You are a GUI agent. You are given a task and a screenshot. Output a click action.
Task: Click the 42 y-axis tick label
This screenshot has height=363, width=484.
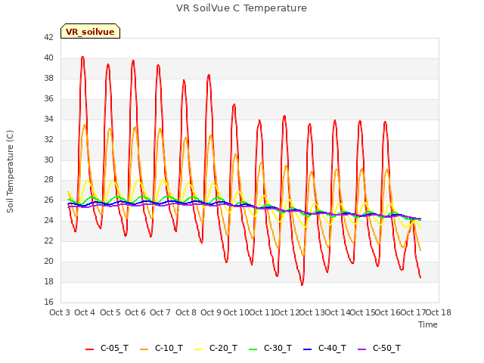point(48,37)
